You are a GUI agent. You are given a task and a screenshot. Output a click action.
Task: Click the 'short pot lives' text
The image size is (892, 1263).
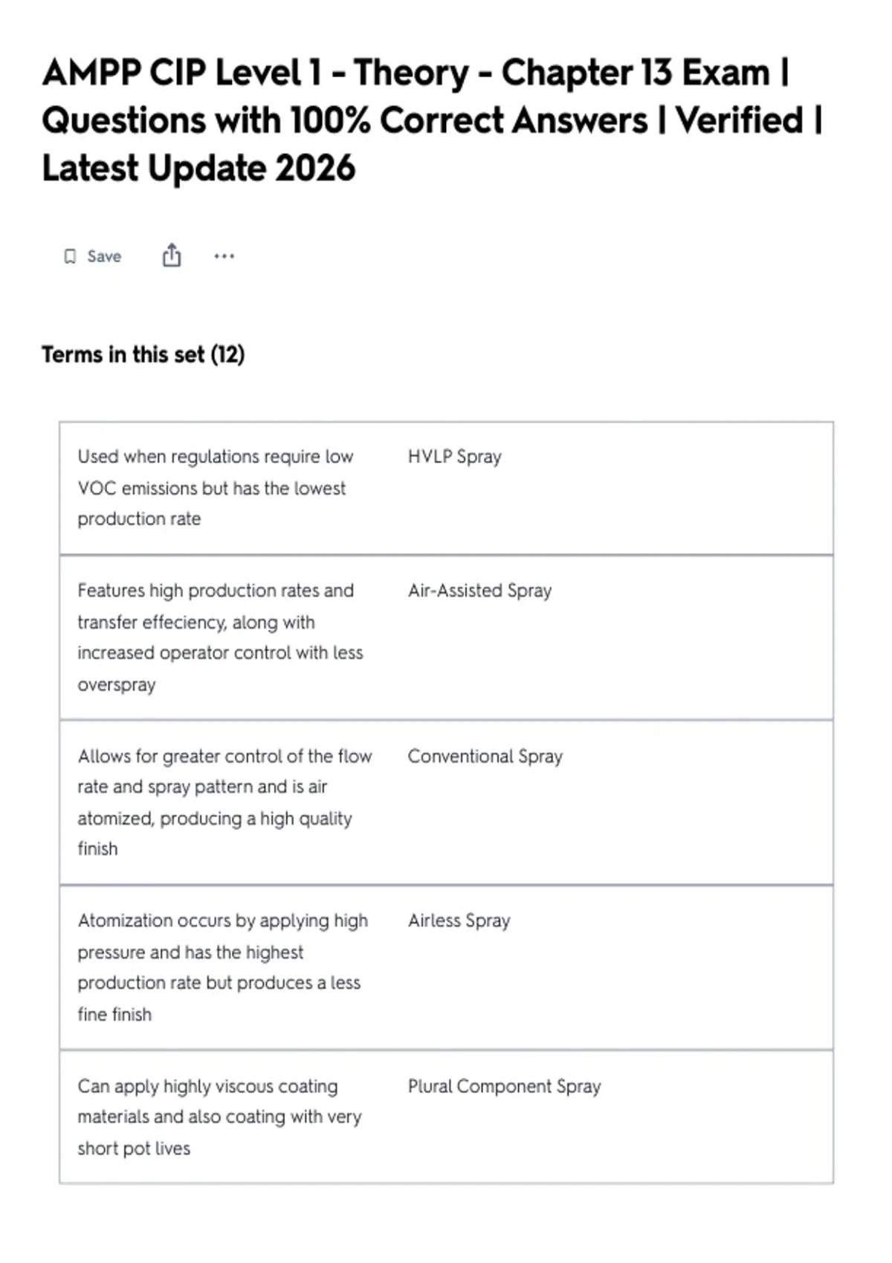coord(134,1148)
